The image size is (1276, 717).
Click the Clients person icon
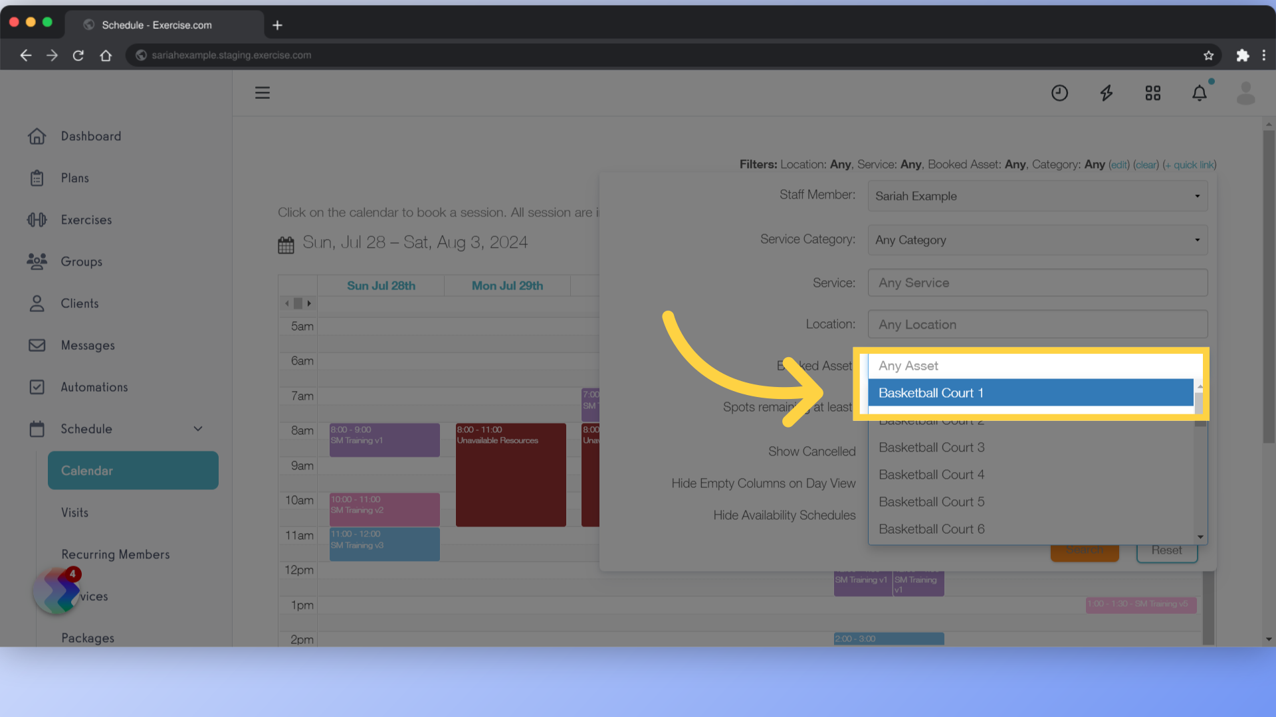(x=37, y=303)
